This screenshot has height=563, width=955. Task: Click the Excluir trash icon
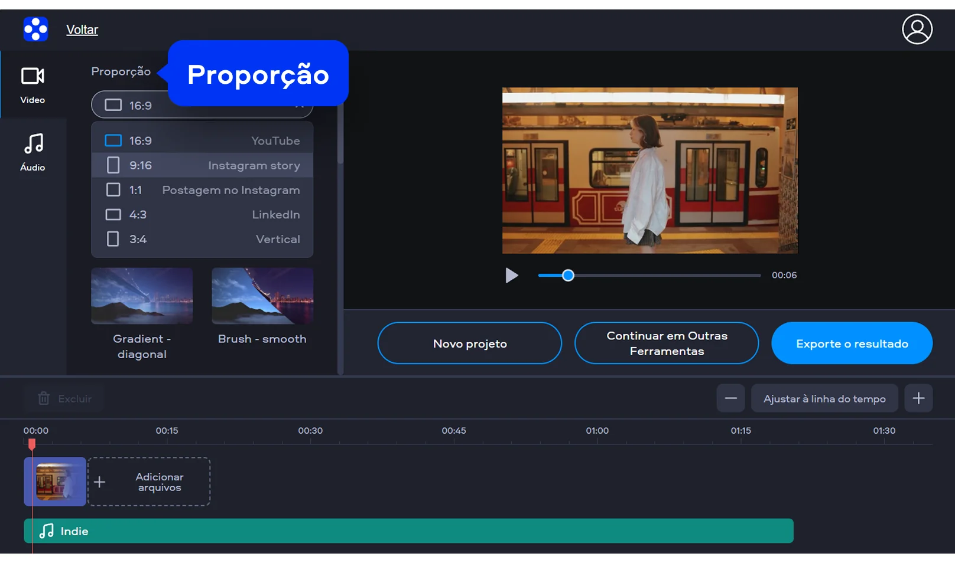tap(44, 398)
